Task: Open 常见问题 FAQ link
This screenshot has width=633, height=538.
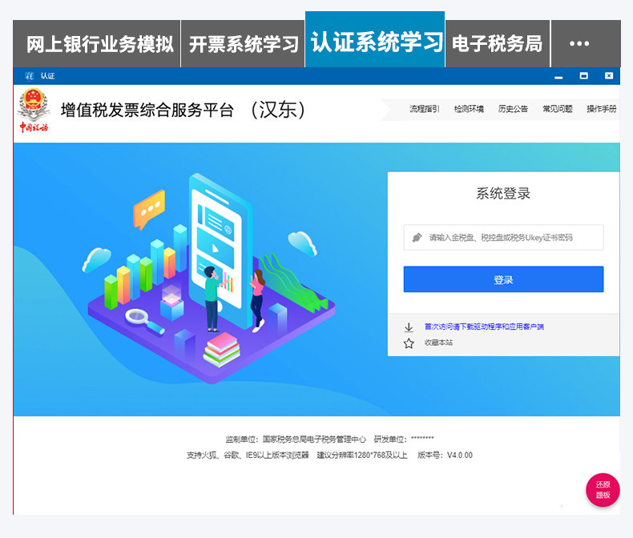Action: [557, 109]
